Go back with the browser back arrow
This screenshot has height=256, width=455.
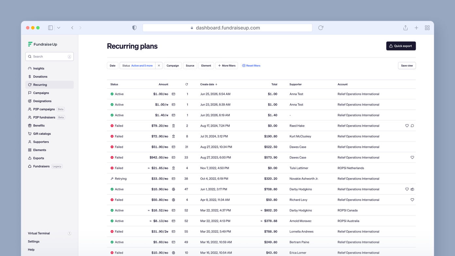[x=72, y=28]
